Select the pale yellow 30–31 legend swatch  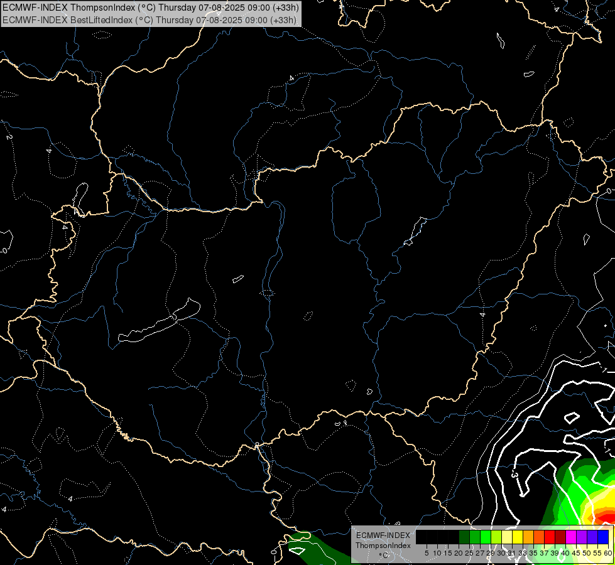click(507, 537)
